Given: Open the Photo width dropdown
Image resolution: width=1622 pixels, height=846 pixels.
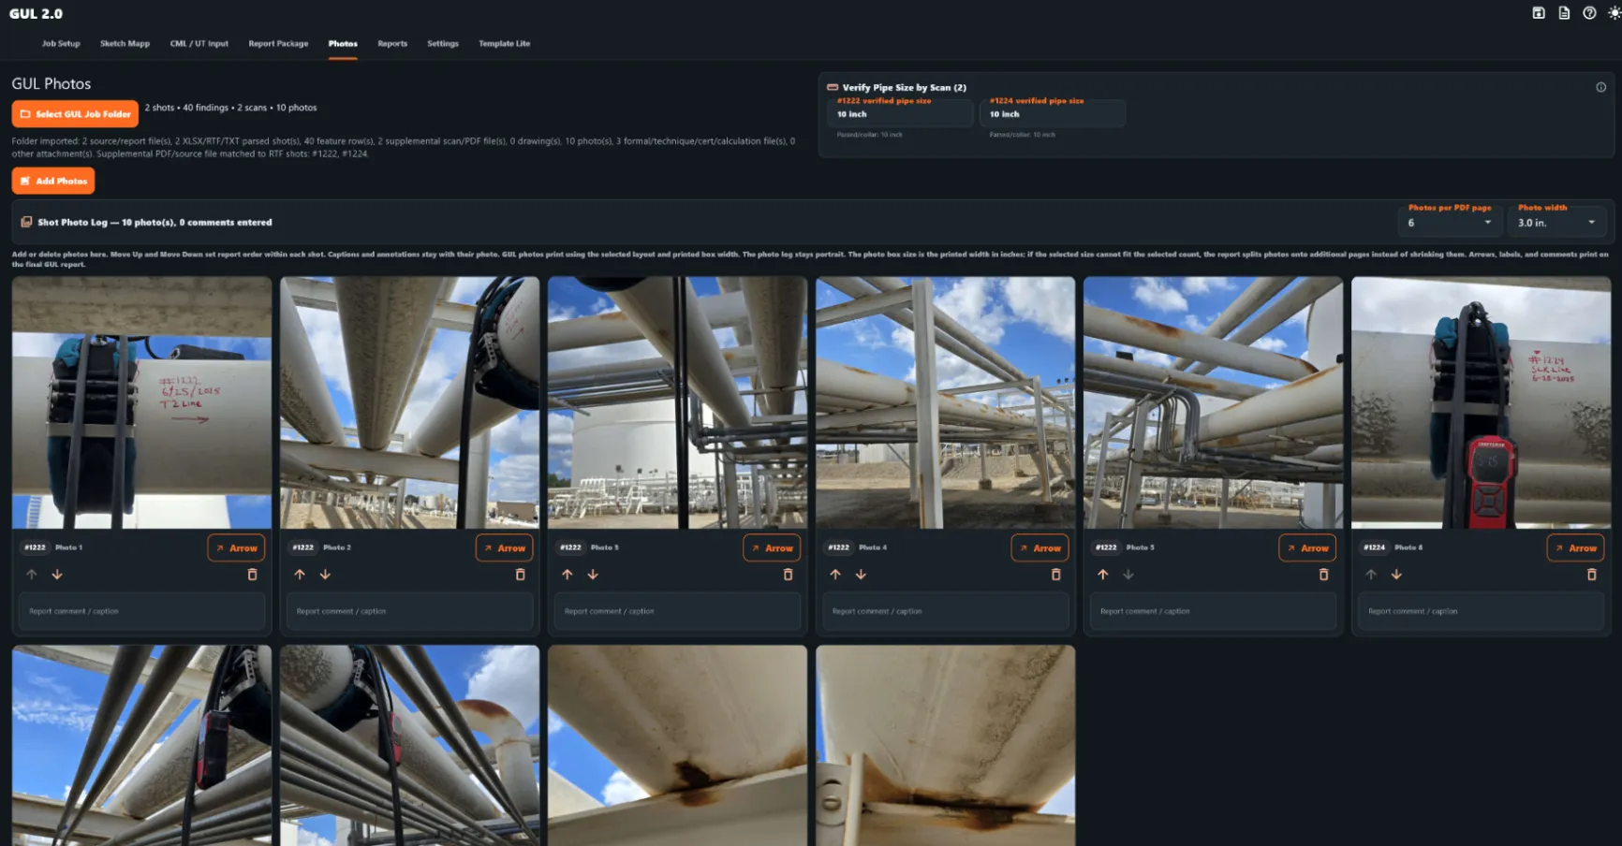Looking at the screenshot, I should (1556, 223).
